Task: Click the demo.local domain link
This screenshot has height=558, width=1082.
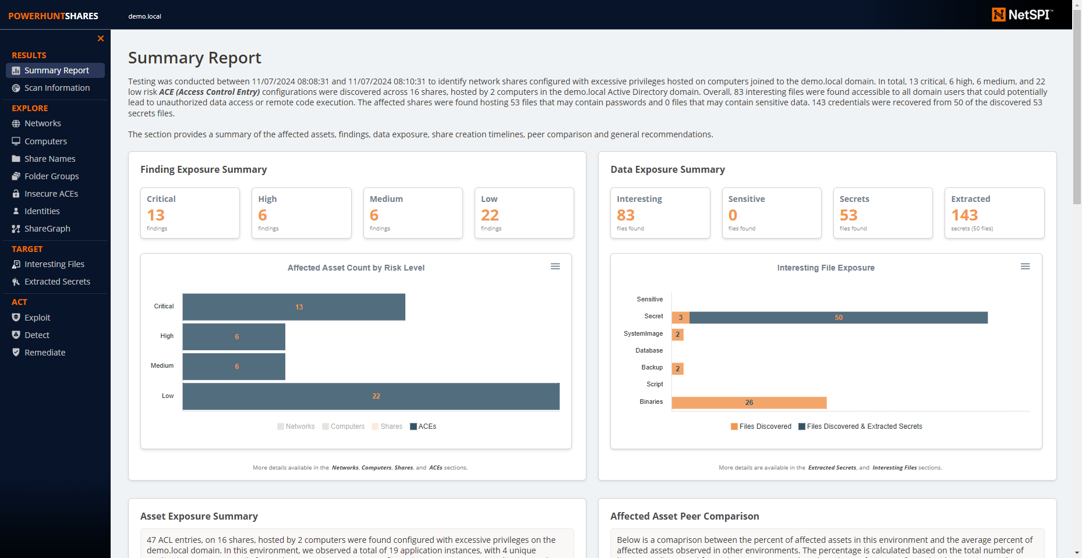Action: pos(144,16)
